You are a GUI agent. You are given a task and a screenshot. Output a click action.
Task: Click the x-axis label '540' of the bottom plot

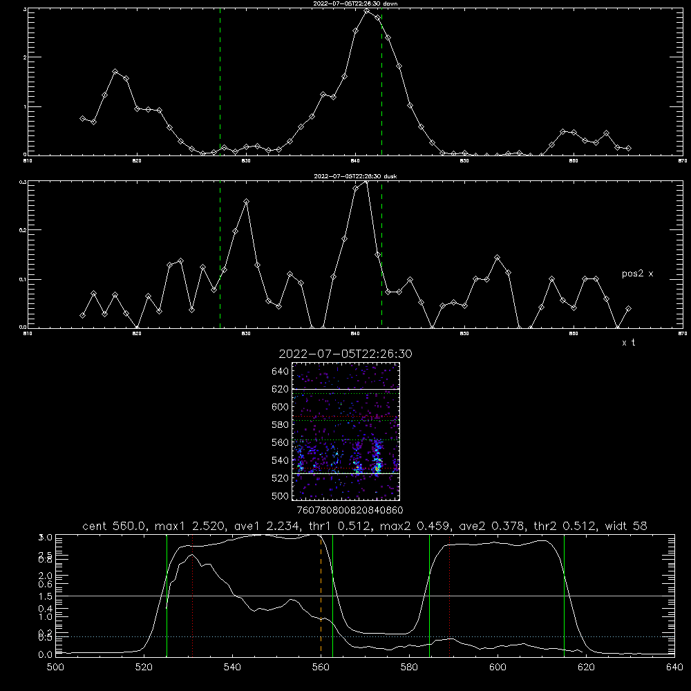click(x=232, y=668)
